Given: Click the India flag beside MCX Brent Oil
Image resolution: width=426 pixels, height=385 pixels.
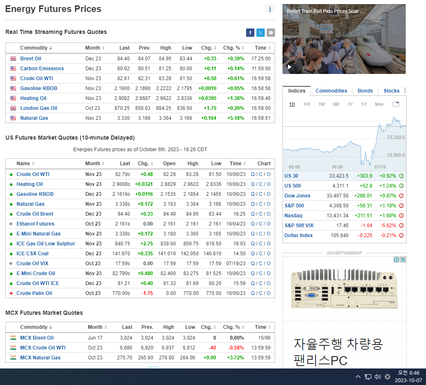Looking at the screenshot, I should (13, 338).
